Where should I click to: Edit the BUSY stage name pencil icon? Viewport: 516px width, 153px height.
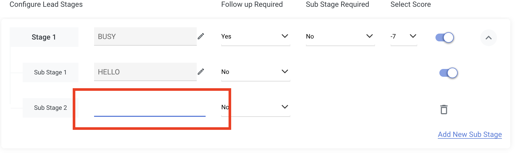pyautogui.click(x=201, y=36)
